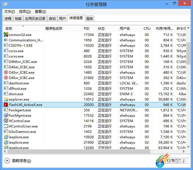Click the HControl.exe icon

(6, 121)
